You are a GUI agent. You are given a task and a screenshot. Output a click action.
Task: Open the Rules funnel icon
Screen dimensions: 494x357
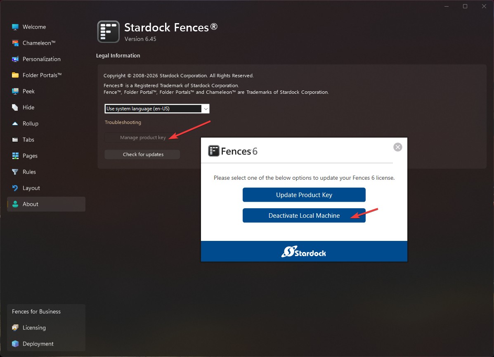click(x=15, y=172)
